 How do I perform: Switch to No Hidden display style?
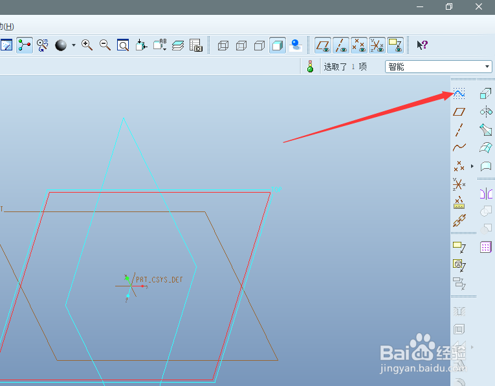(x=259, y=45)
